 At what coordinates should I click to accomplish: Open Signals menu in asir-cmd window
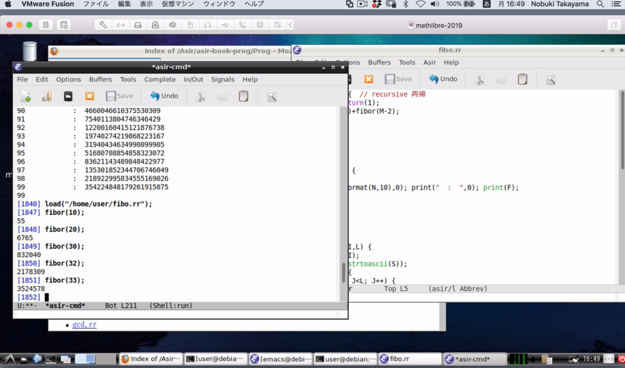[223, 79]
